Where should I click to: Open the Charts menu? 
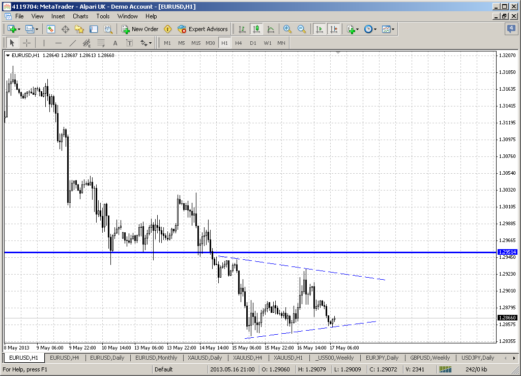[80, 16]
